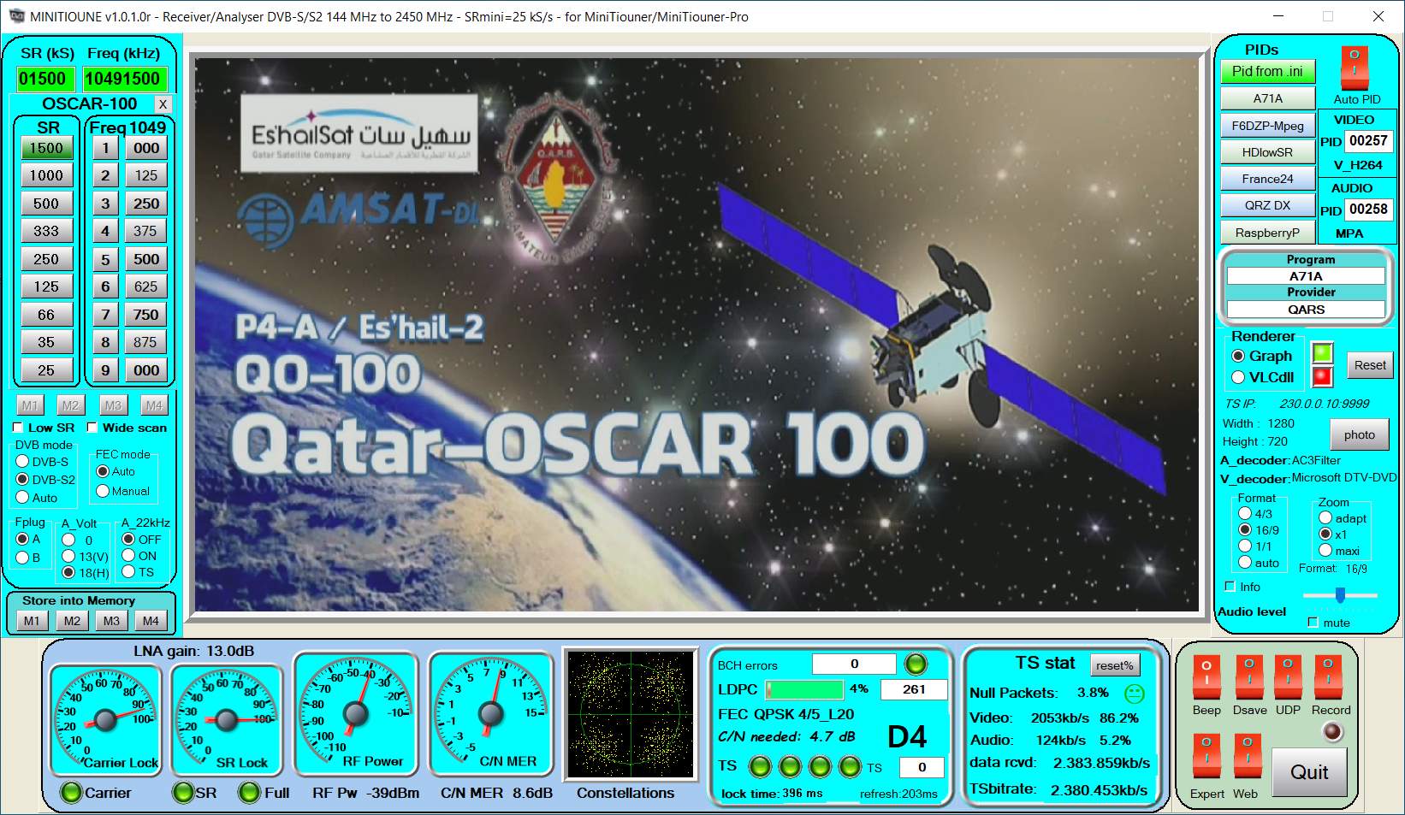Click frequency value 875
The width and height of the screenshot is (1405, 815).
[x=145, y=342]
